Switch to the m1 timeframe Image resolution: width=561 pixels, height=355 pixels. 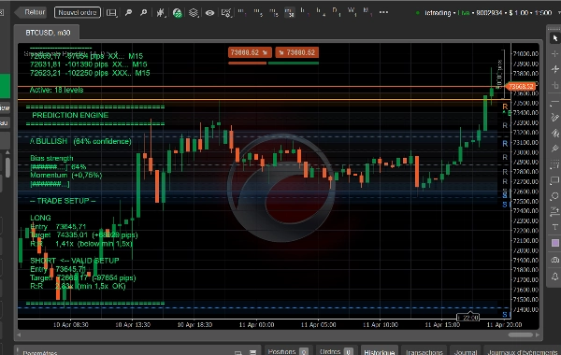click(242, 12)
